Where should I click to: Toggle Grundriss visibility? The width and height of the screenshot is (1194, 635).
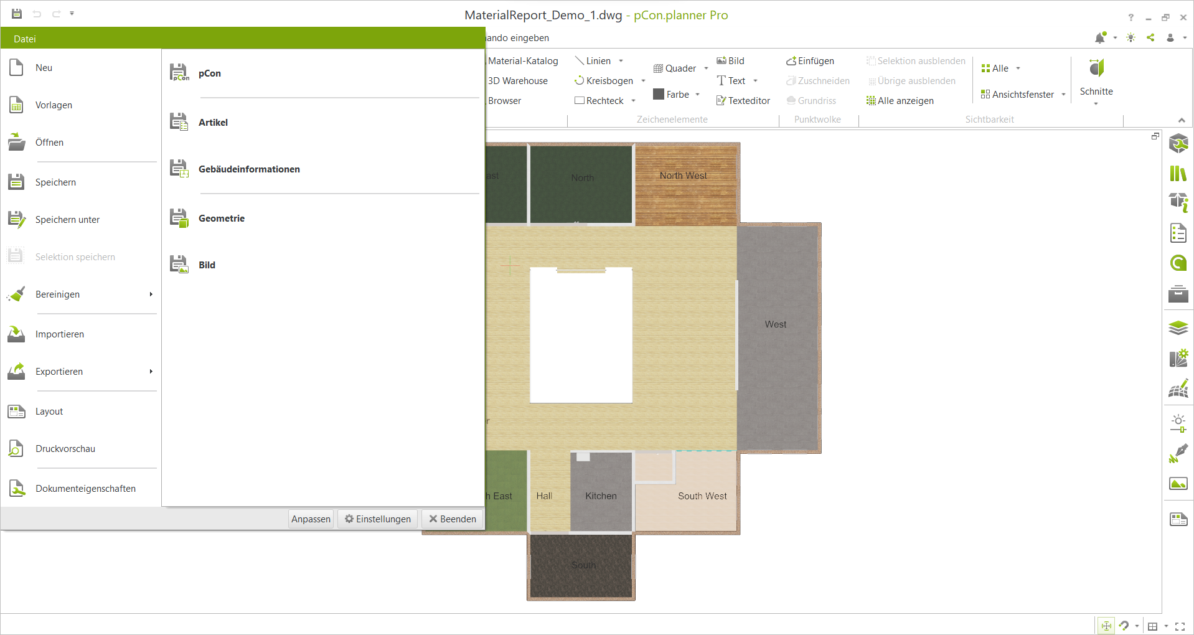(x=811, y=100)
